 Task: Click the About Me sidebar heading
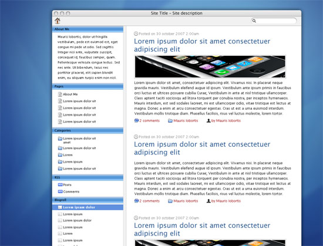(88, 29)
